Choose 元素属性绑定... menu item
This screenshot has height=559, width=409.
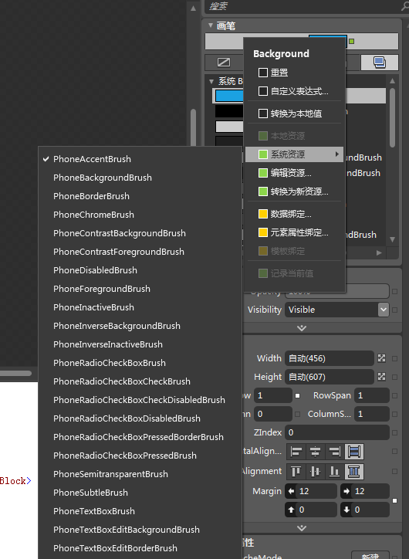[x=294, y=233]
